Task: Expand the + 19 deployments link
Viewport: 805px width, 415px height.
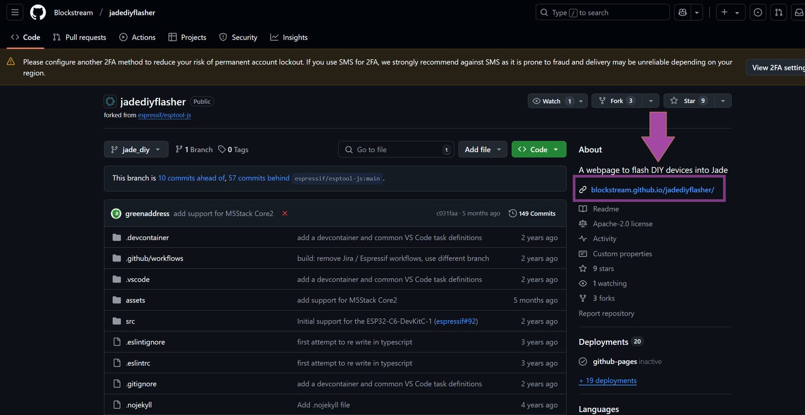Action: click(607, 380)
